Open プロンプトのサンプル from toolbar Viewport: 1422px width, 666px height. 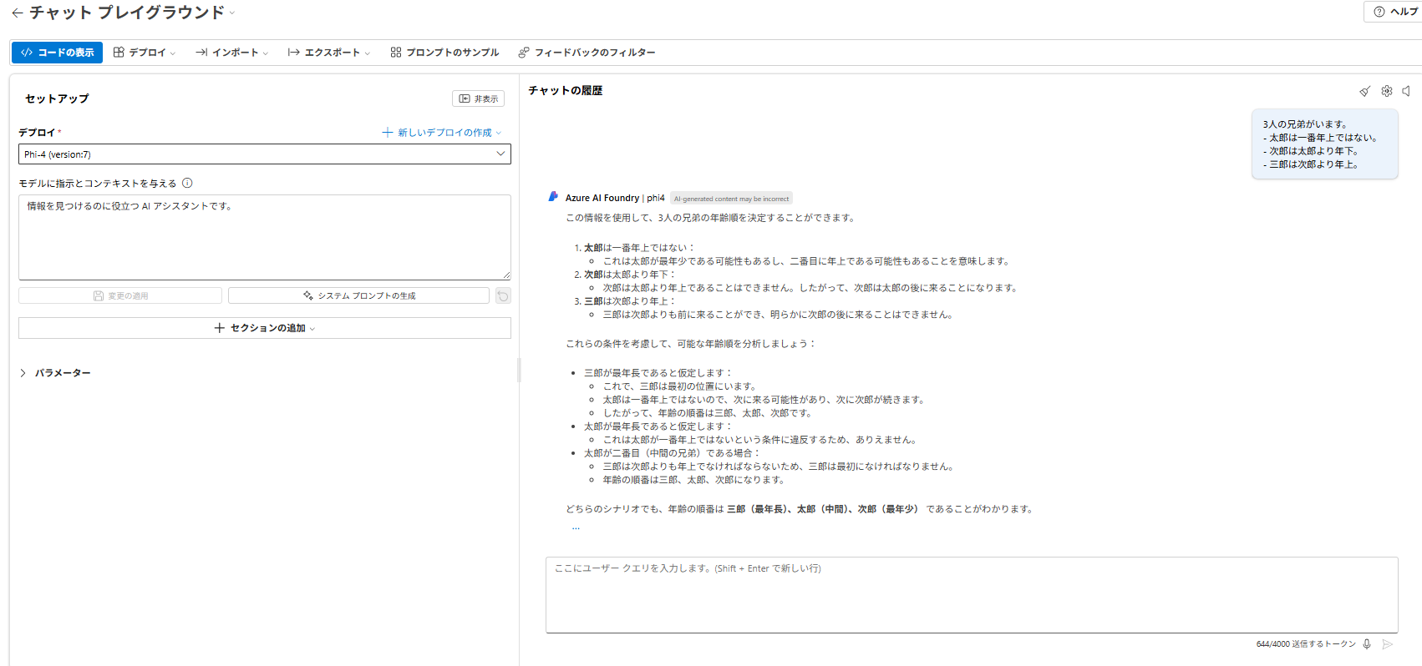click(444, 53)
